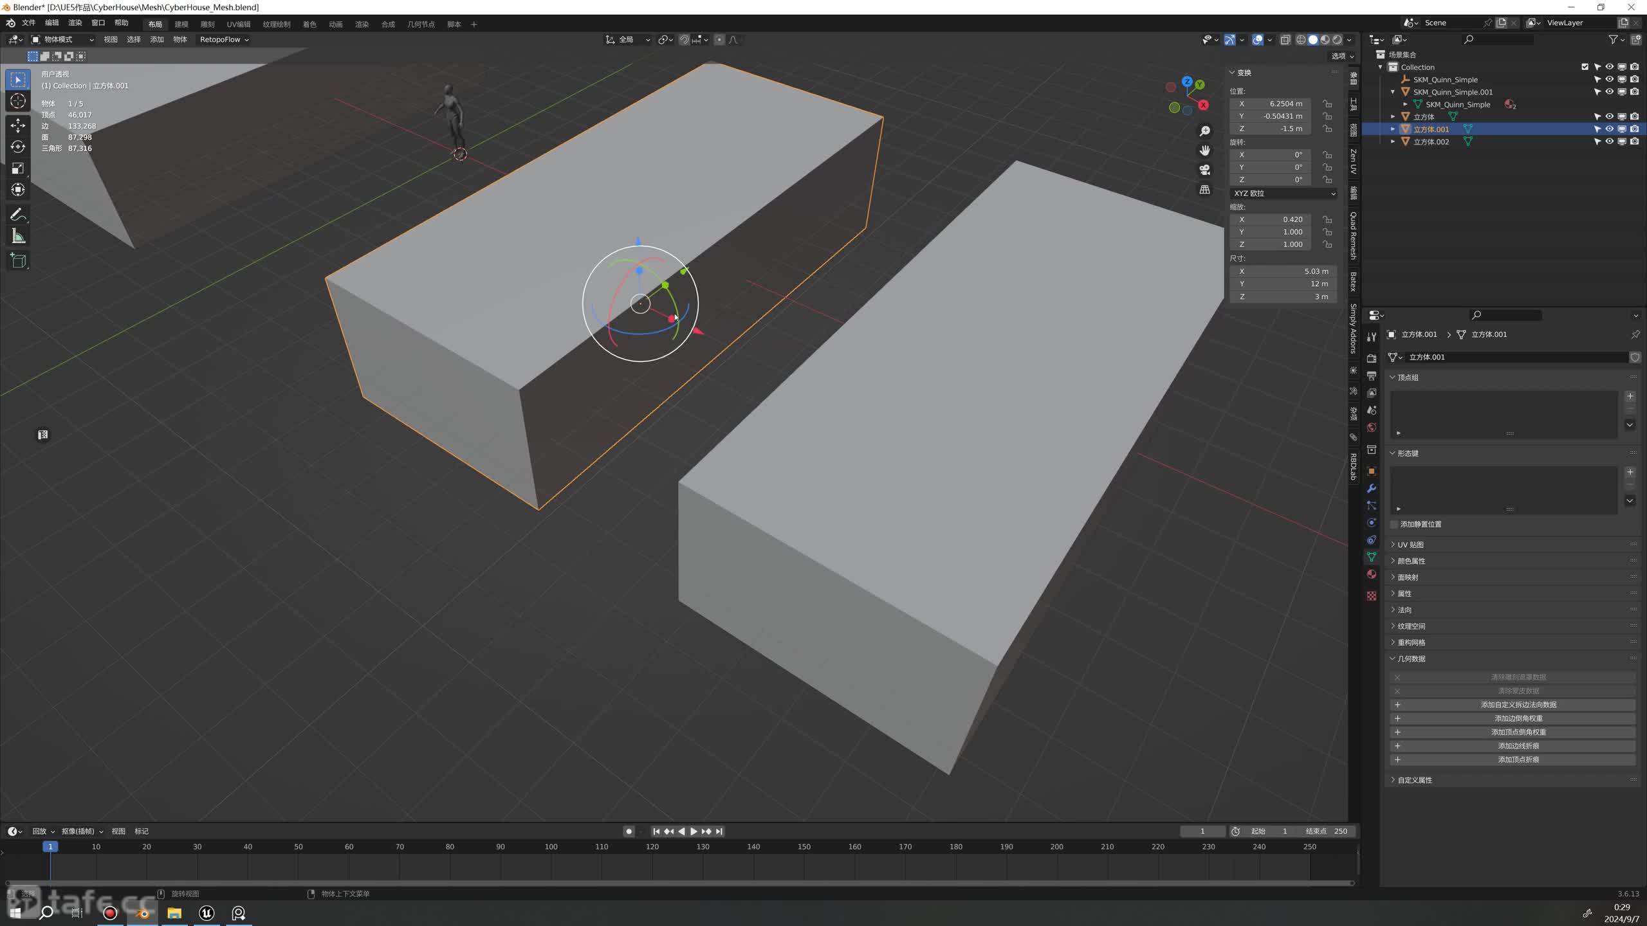The height and width of the screenshot is (926, 1647).
Task: Select the Add Cube tool
Action: tap(18, 260)
